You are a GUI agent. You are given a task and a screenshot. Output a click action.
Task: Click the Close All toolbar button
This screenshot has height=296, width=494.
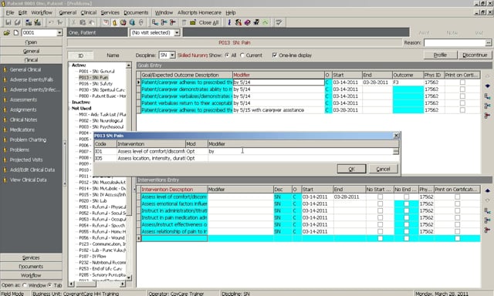(208, 22)
